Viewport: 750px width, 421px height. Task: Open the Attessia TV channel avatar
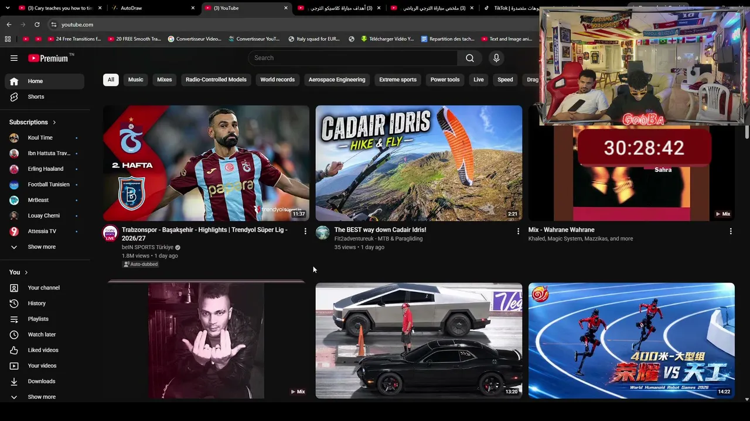point(14,232)
